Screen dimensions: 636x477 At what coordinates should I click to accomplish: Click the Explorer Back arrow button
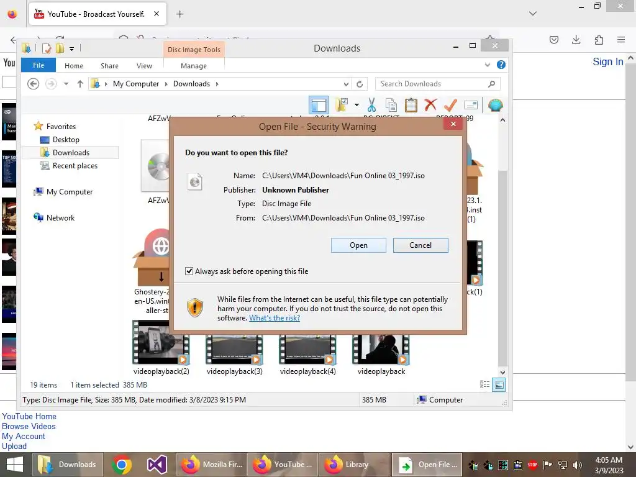point(34,84)
